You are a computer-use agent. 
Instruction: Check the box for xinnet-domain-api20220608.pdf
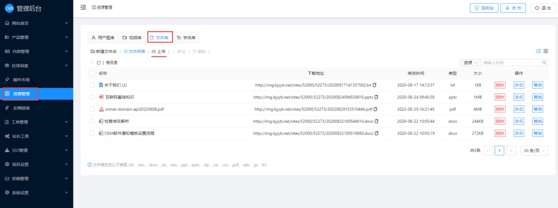(92, 109)
